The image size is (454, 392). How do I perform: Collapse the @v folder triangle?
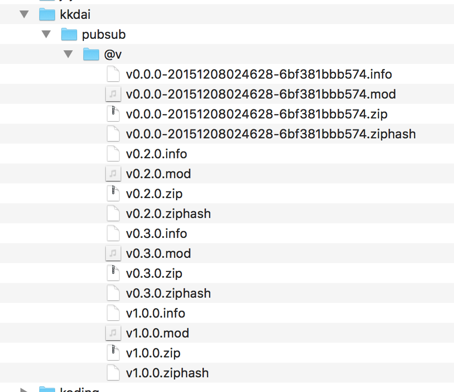click(x=68, y=54)
